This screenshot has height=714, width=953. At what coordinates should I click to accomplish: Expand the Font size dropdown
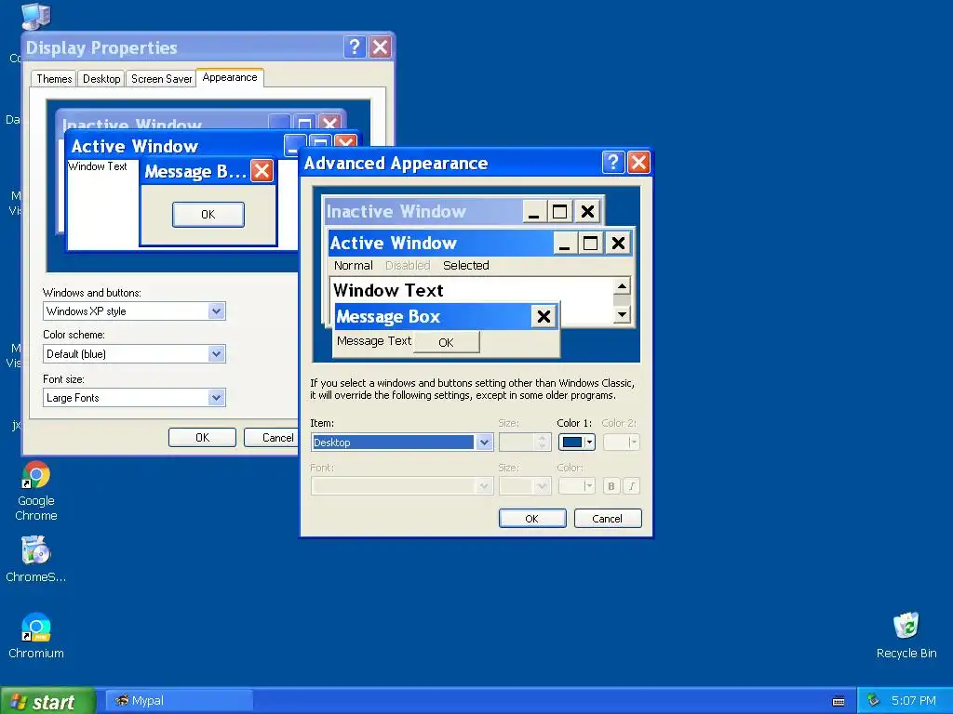pos(541,485)
